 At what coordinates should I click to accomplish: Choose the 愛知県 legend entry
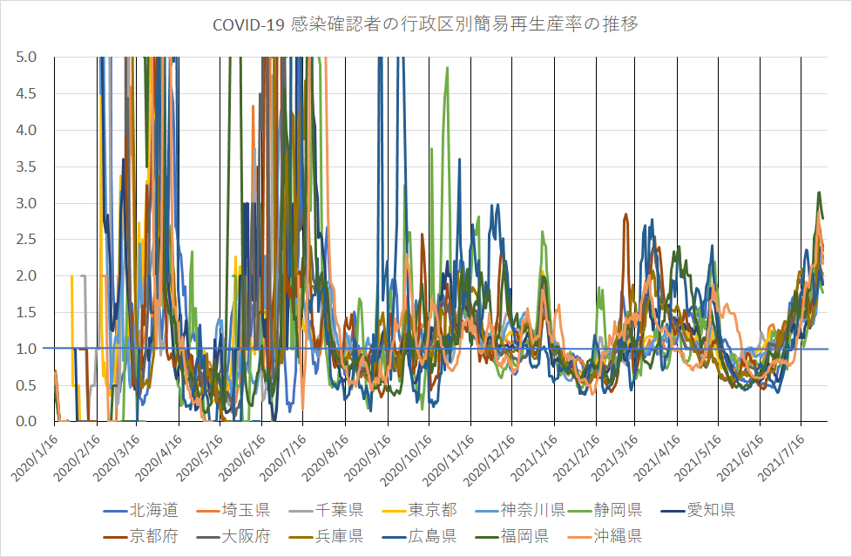(711, 510)
